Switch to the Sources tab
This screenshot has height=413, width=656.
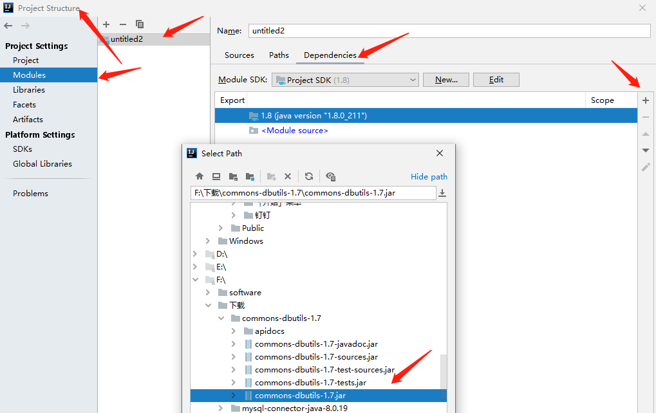[239, 55]
